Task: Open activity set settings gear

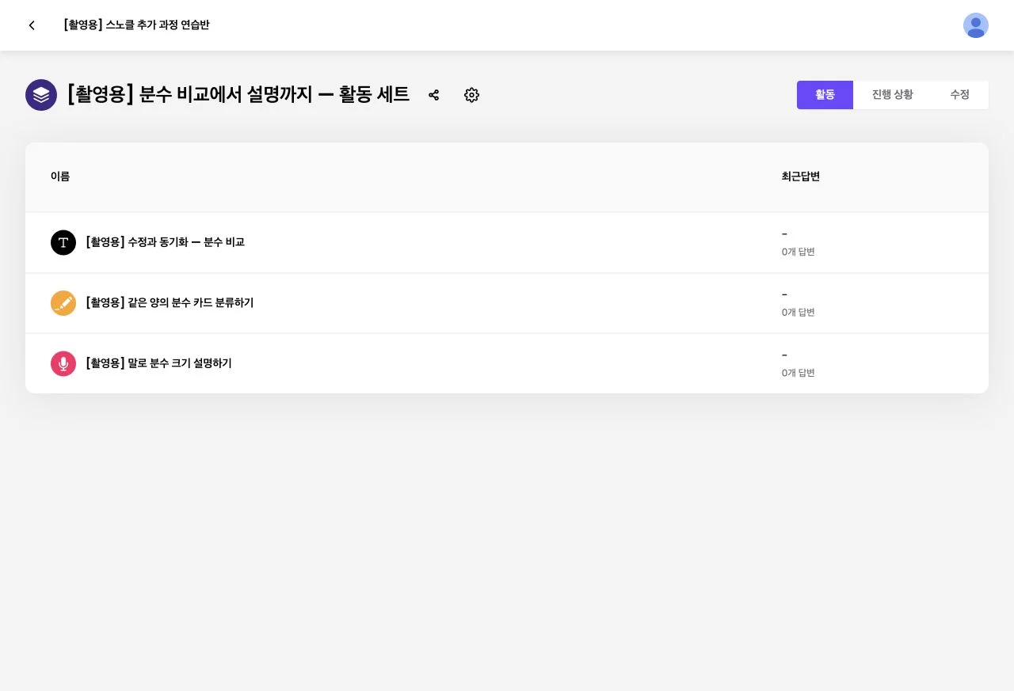Action: coord(471,95)
